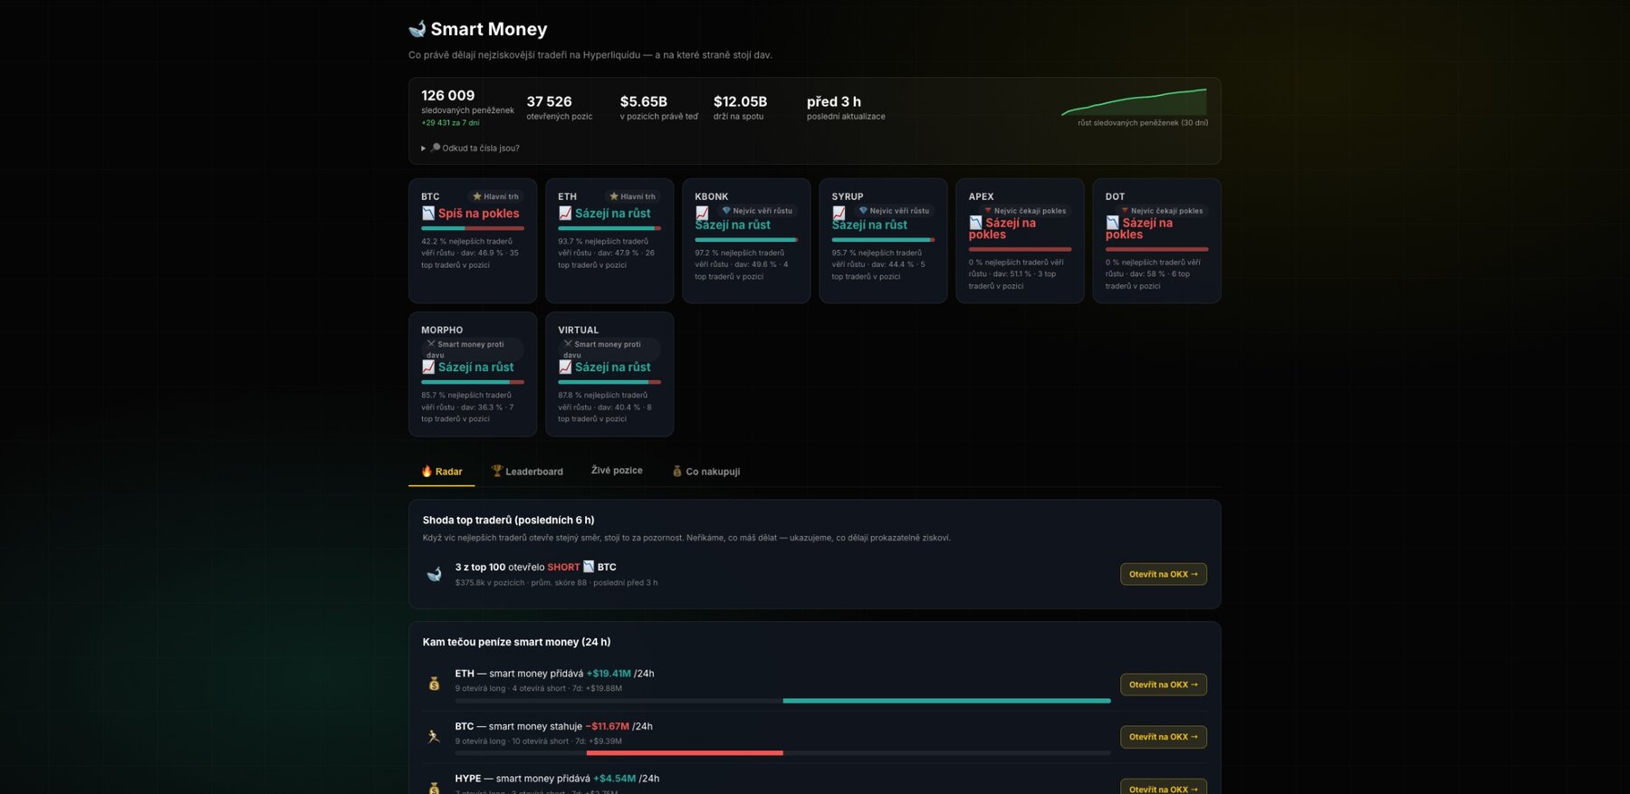The height and width of the screenshot is (794, 1630).
Task: Click the uptrend chart icon in the KBONK card
Action: click(x=702, y=214)
